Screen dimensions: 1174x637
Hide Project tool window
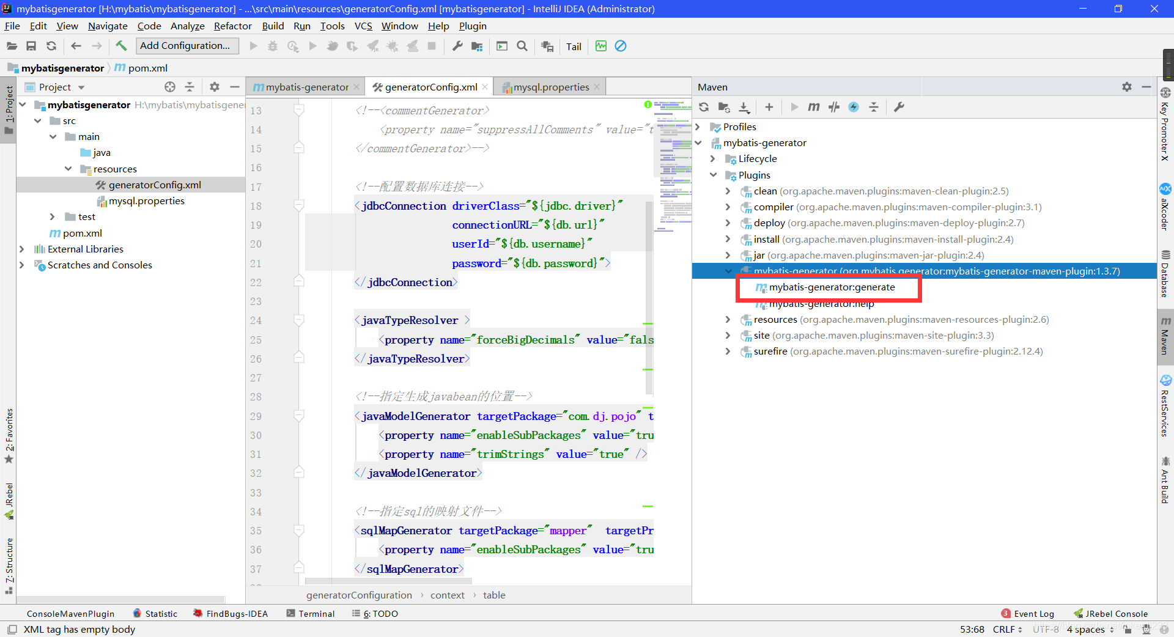pyautogui.click(x=234, y=87)
